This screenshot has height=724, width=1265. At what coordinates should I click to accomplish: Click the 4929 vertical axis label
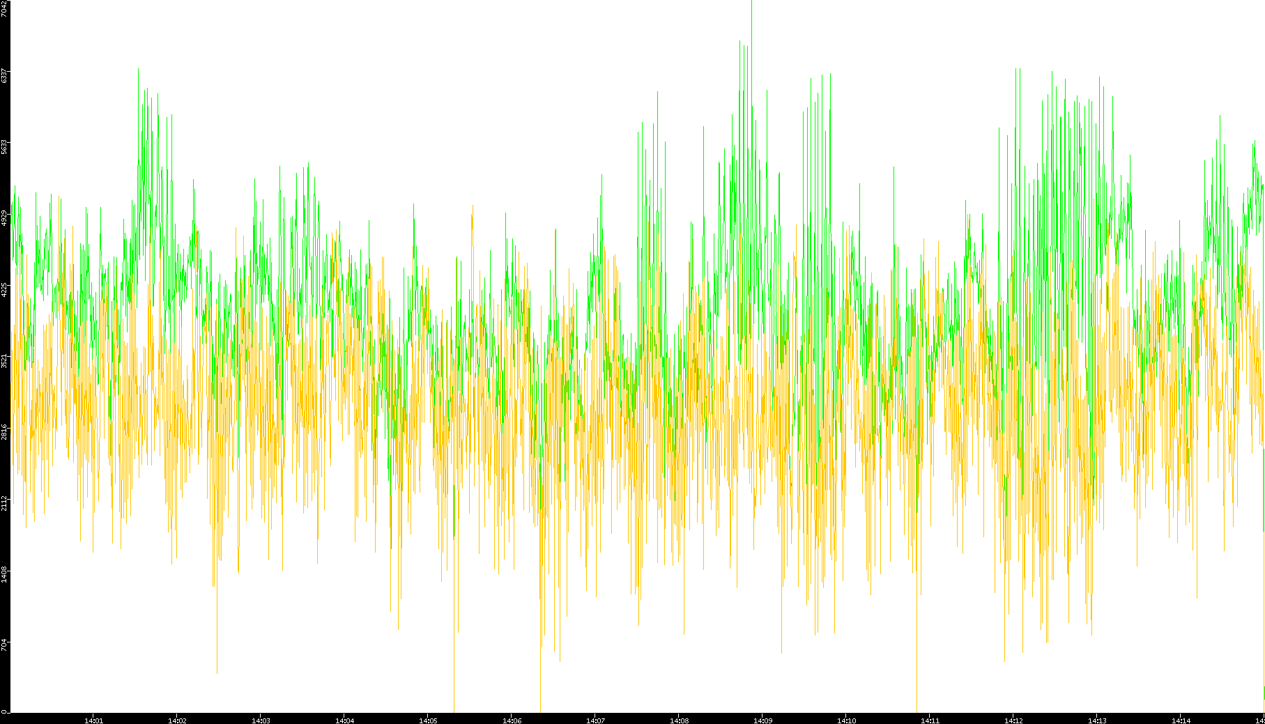click(x=4, y=218)
